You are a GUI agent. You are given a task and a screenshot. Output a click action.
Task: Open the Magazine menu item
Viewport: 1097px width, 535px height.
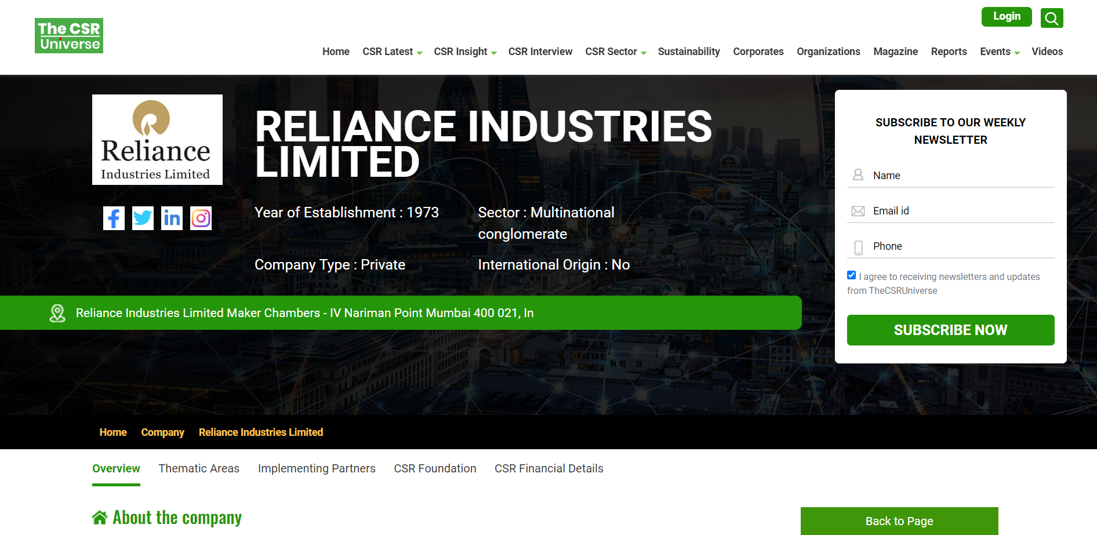point(896,52)
